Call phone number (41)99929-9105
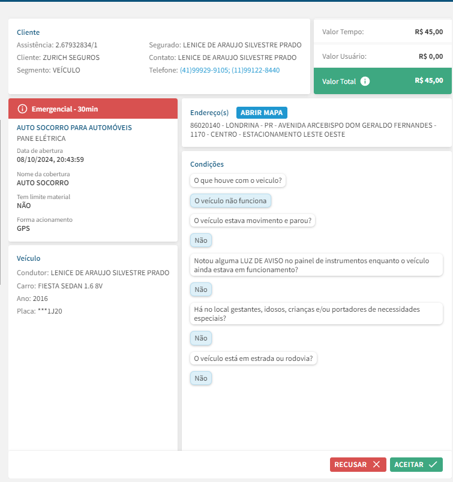This screenshot has height=482, width=453. (x=204, y=70)
